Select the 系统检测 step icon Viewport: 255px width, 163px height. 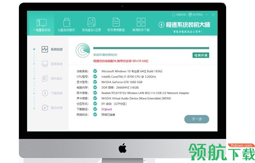pos(45,49)
